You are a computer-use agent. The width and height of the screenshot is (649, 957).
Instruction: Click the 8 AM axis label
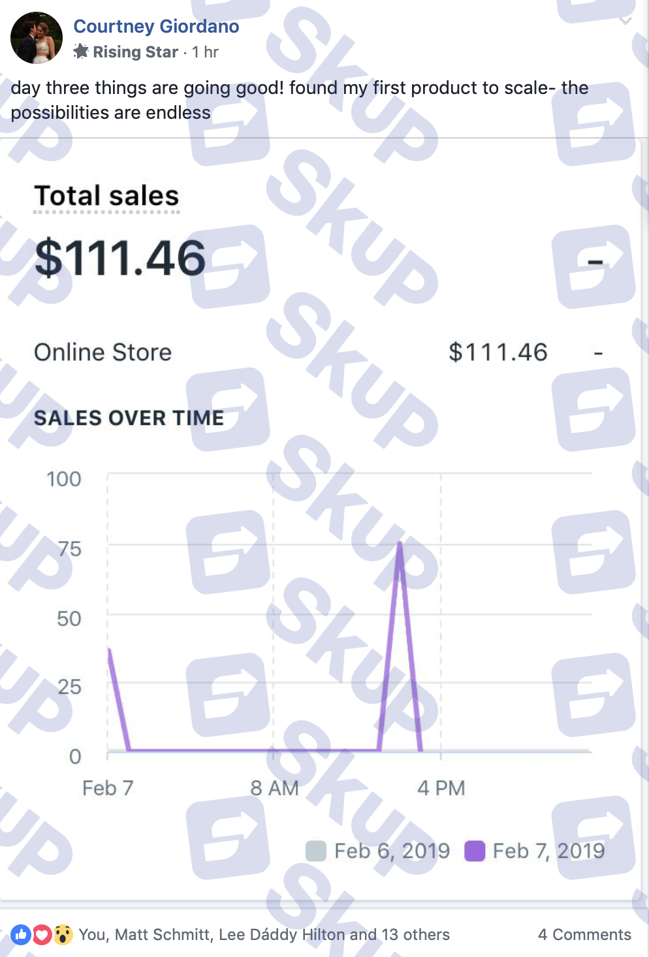point(274,788)
